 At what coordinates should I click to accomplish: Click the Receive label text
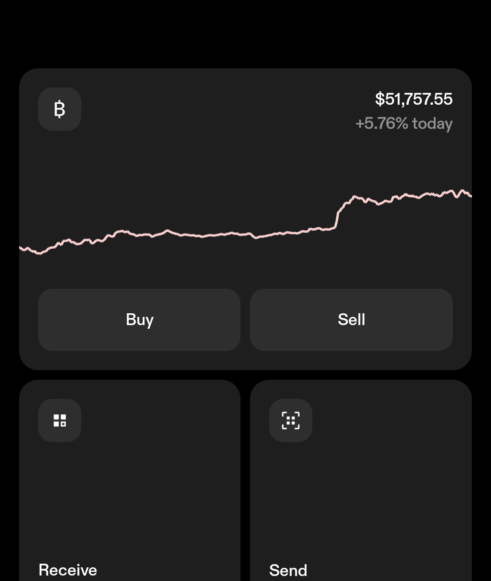pos(68,570)
